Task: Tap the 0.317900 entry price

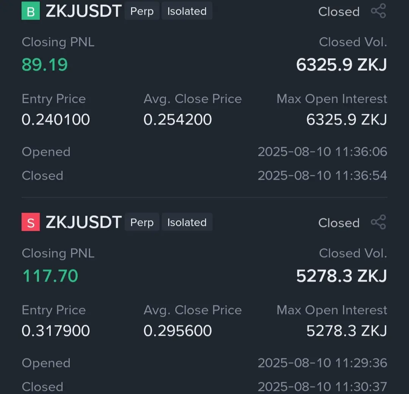Action: 56,331
